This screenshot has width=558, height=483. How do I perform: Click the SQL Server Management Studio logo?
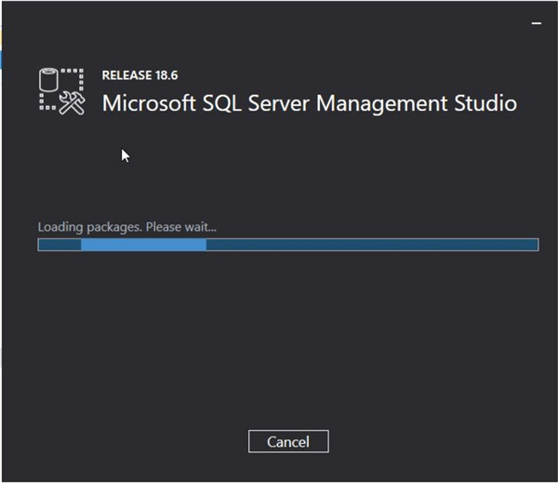[60, 91]
